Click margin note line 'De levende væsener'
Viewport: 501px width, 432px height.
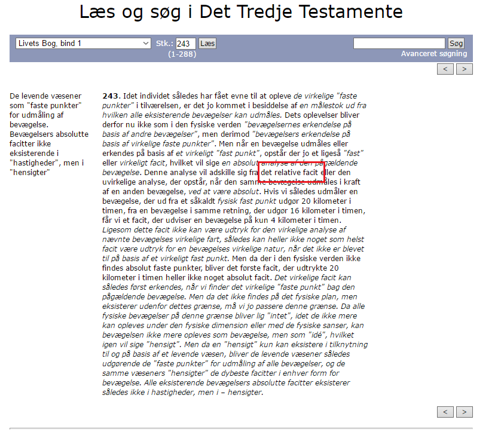pyautogui.click(x=45, y=96)
